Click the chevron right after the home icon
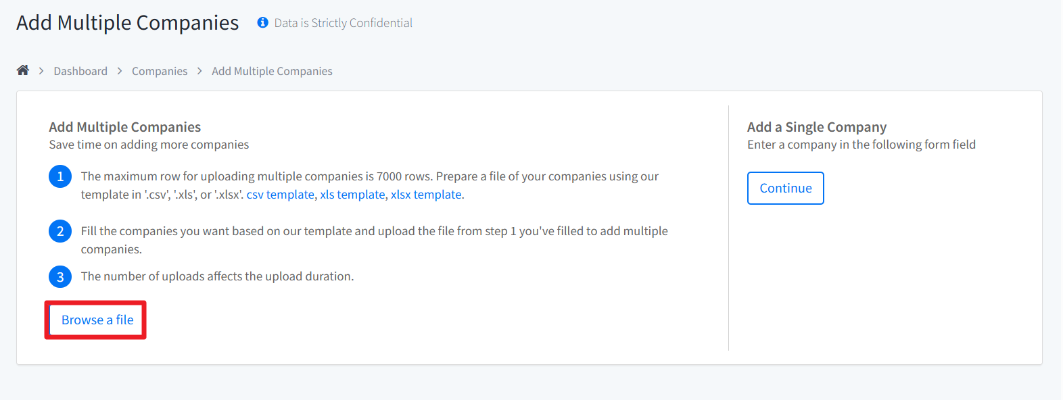This screenshot has width=1063, height=400. pyautogui.click(x=41, y=71)
